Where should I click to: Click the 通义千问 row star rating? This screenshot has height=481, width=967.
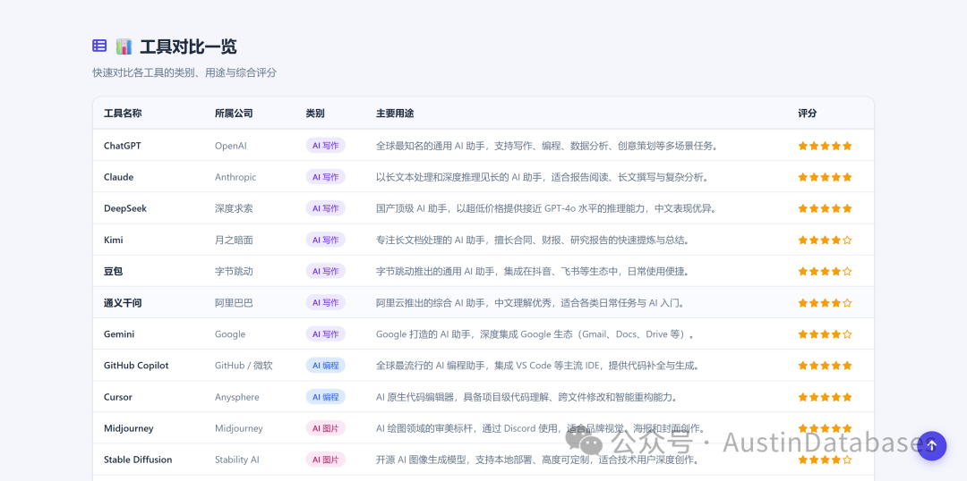(825, 303)
